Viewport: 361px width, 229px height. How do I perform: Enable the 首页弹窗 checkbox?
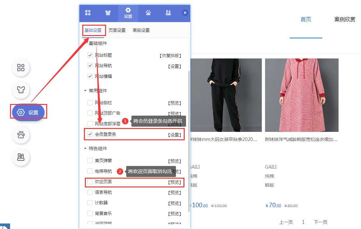(90, 160)
